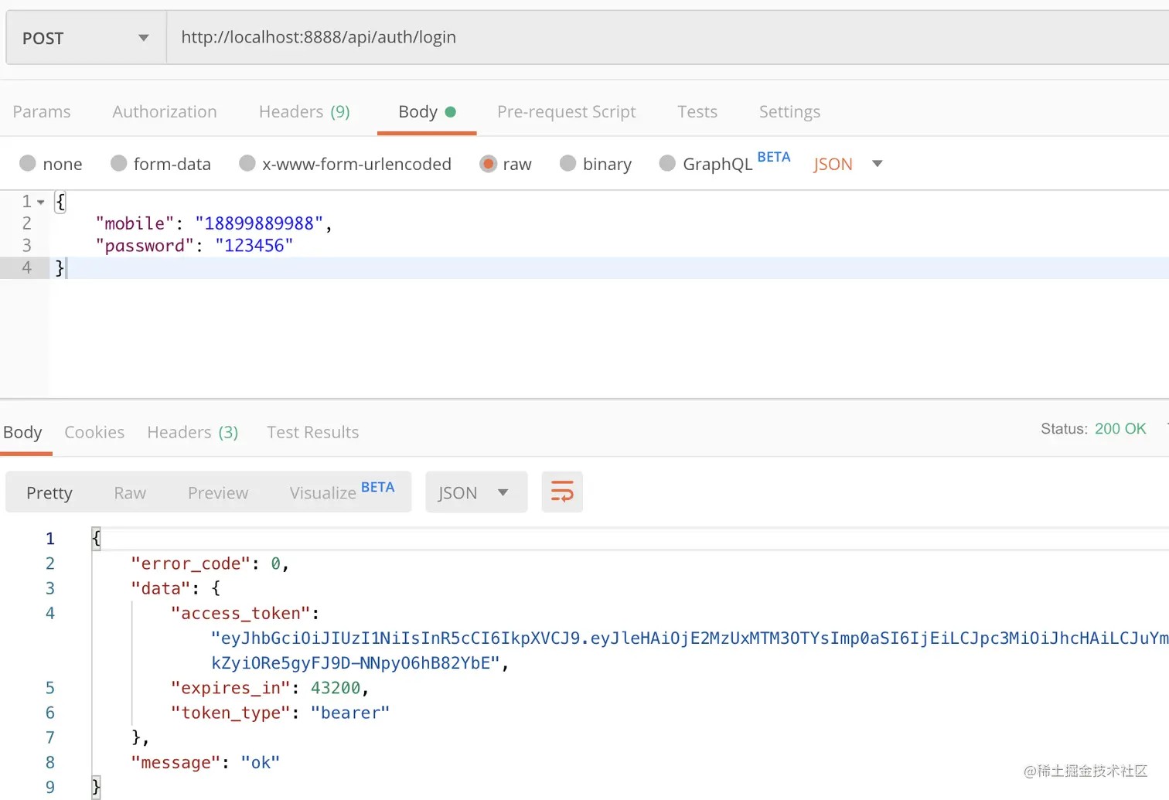Show the response Preview view
Screen dimensions: 1169x800
pos(218,493)
